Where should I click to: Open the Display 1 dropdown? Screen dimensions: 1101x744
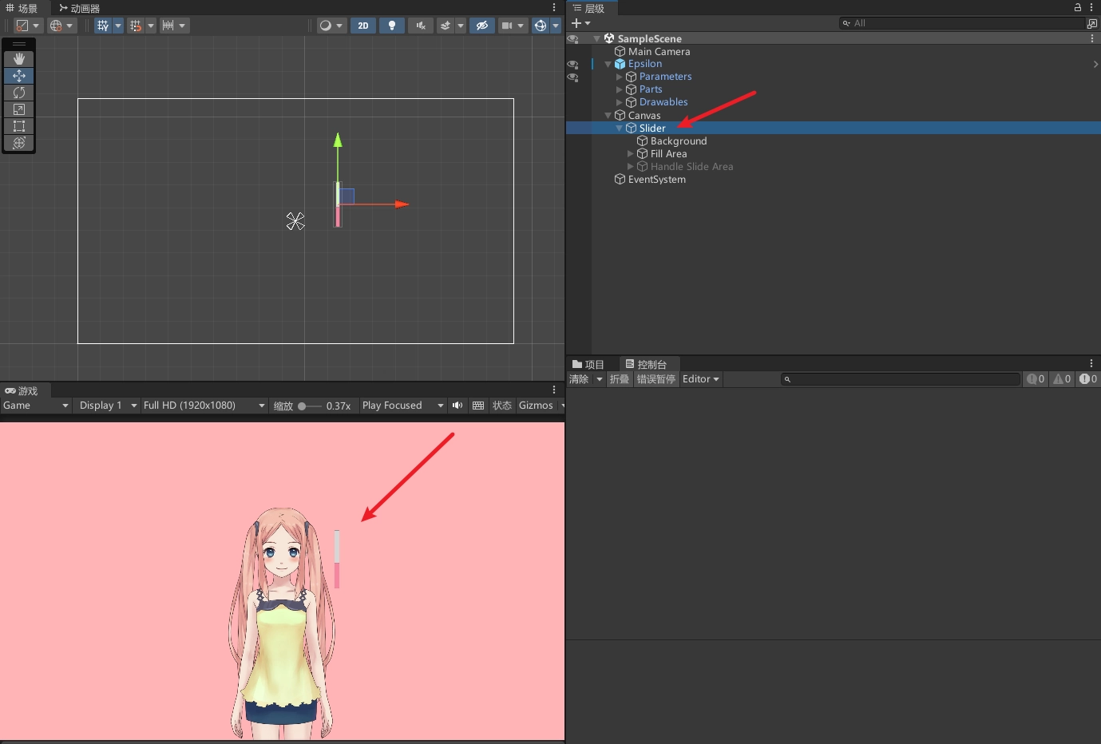tap(108, 406)
